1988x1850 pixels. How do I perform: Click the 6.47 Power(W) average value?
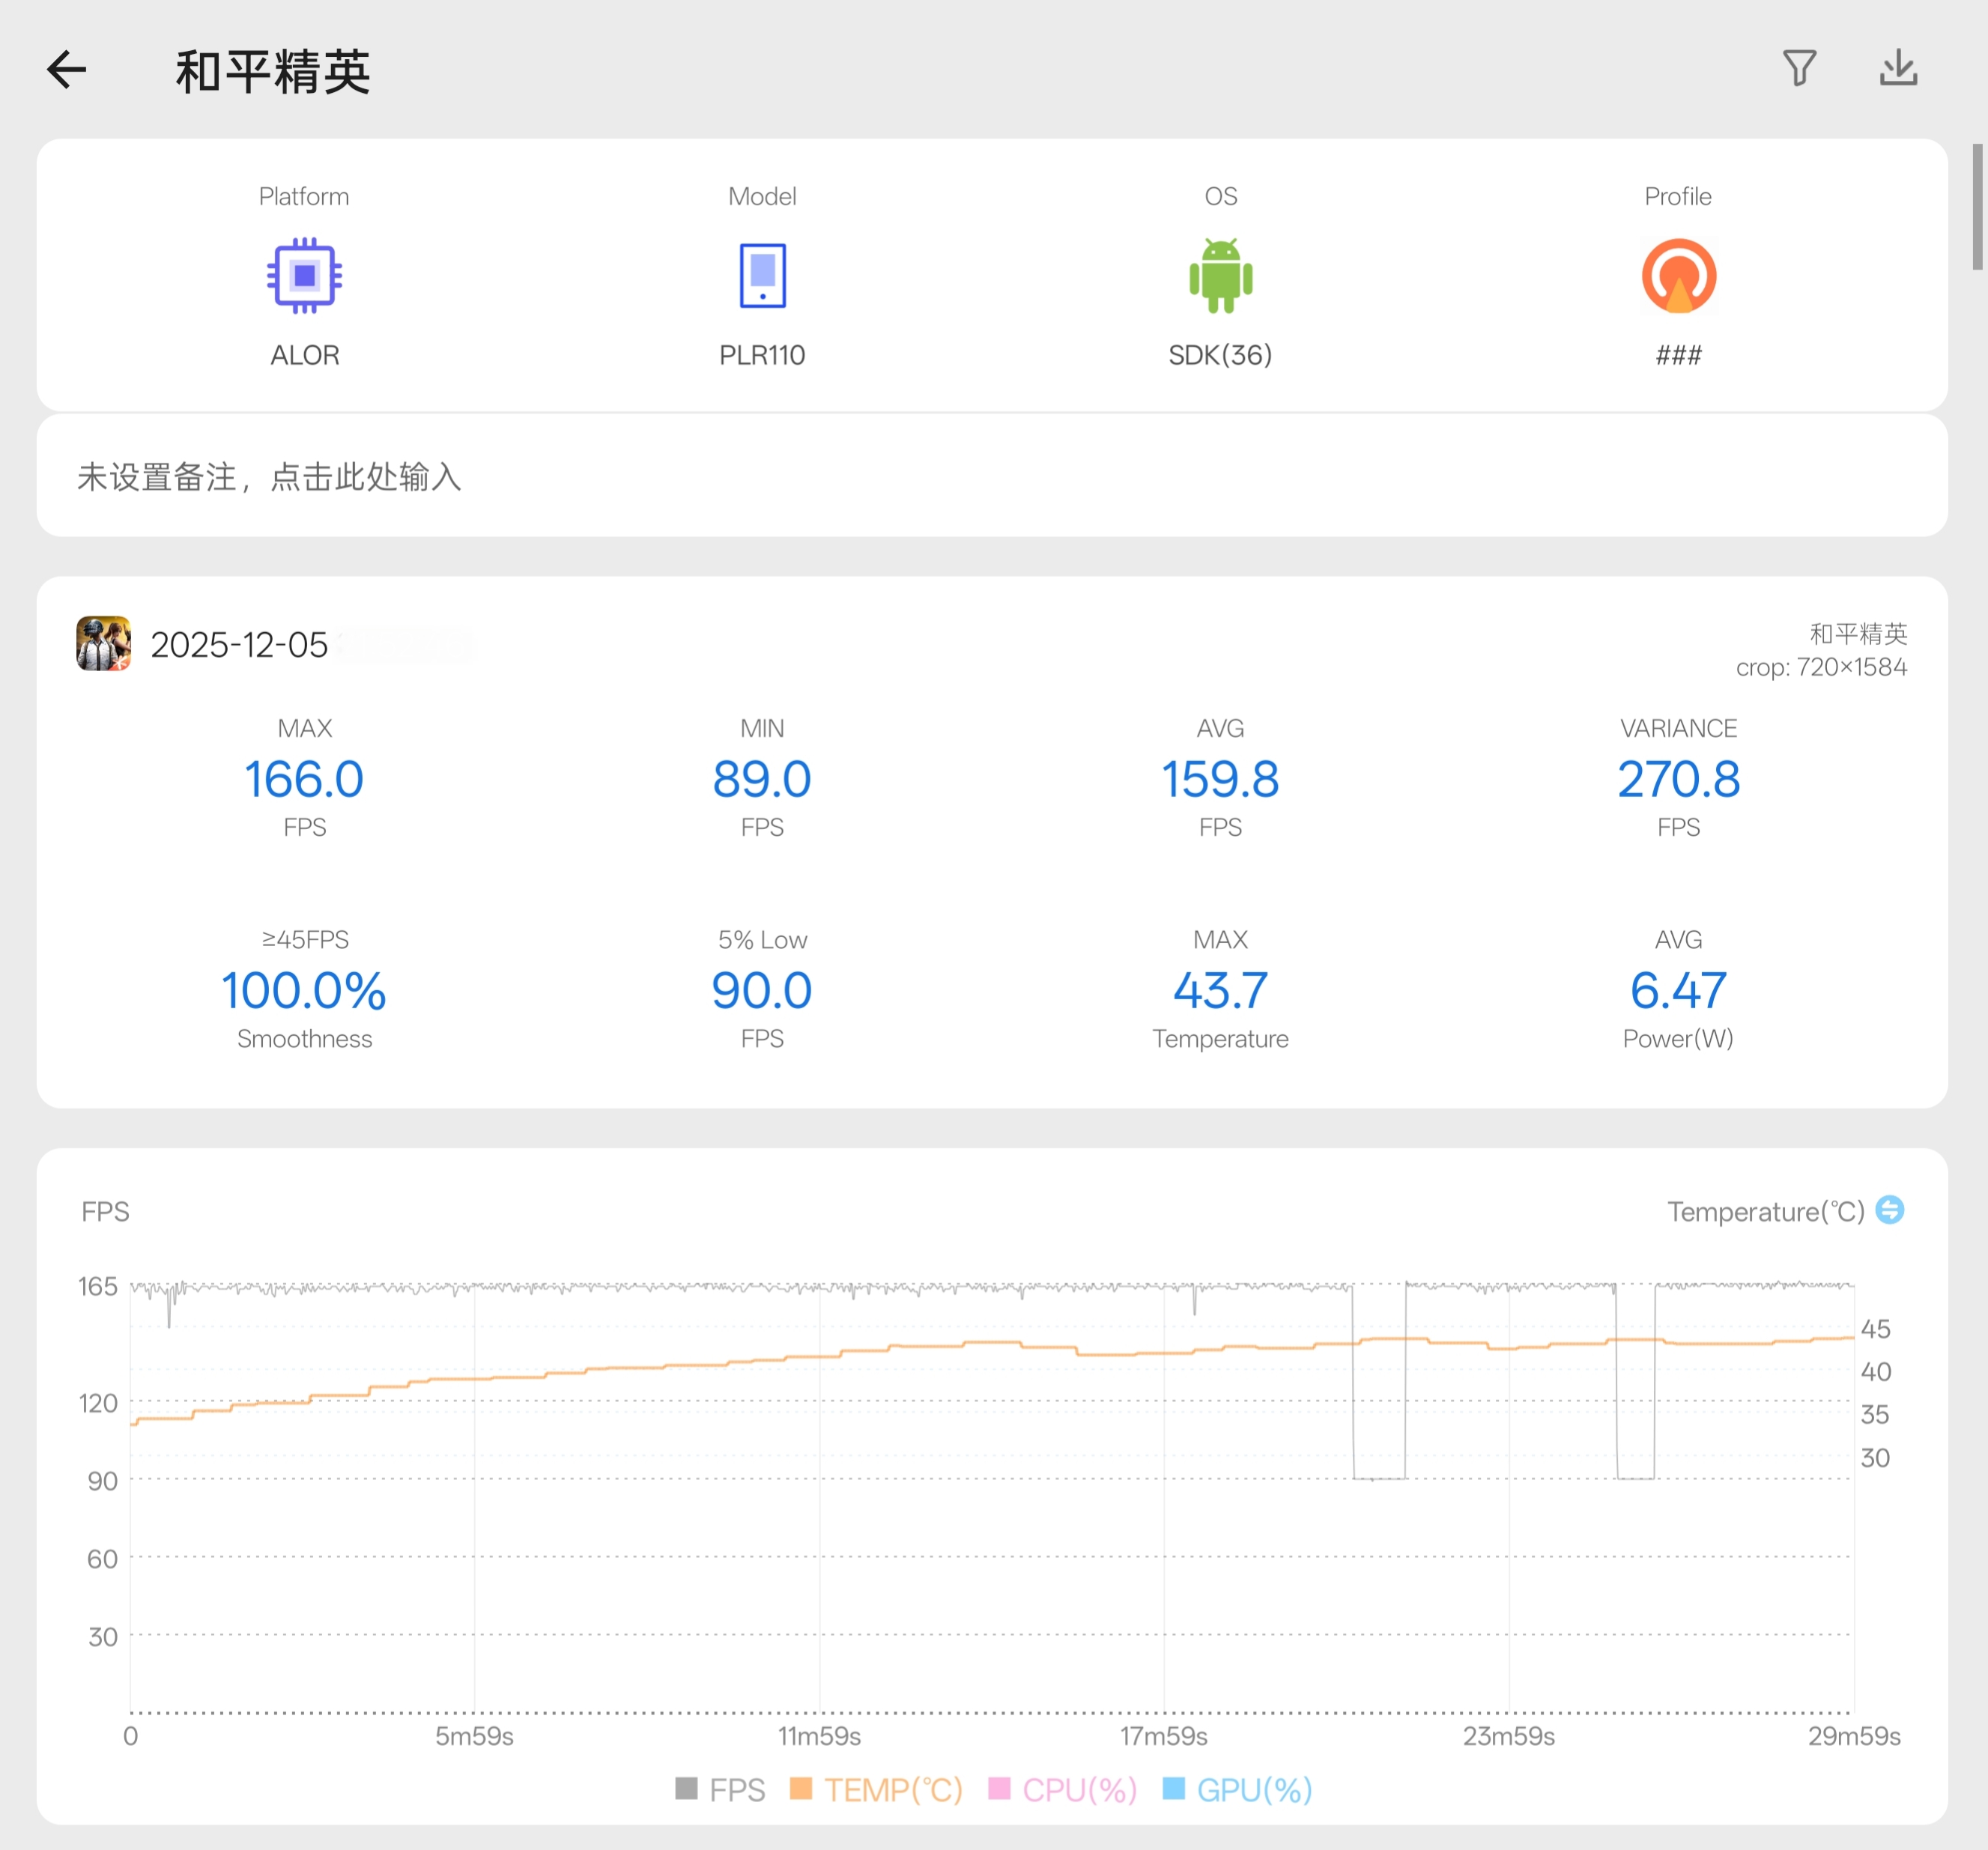coord(1678,990)
